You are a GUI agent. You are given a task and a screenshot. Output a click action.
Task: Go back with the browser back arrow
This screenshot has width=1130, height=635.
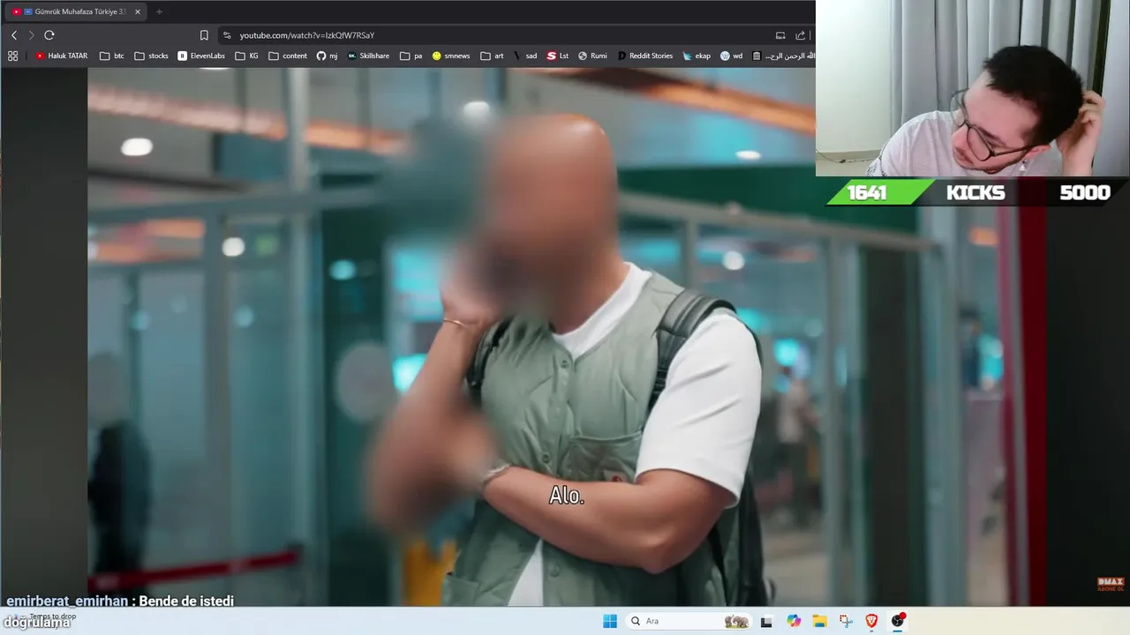14,35
